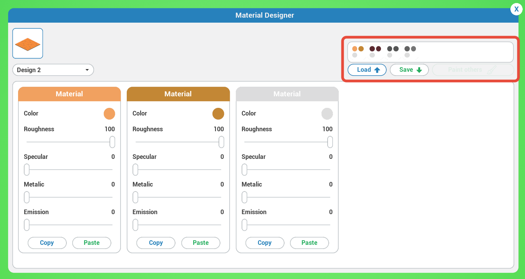Click the first material's Roughness slider handle

coord(112,142)
